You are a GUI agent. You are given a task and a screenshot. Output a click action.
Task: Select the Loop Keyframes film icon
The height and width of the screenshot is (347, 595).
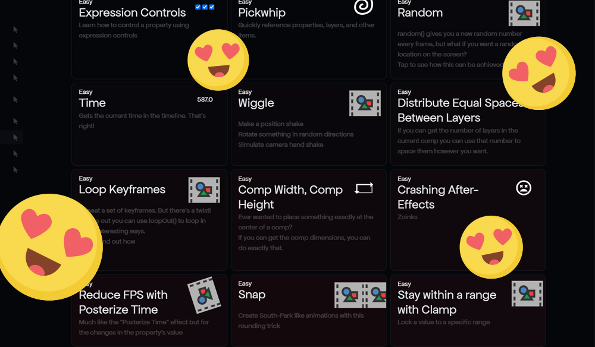pos(204,190)
